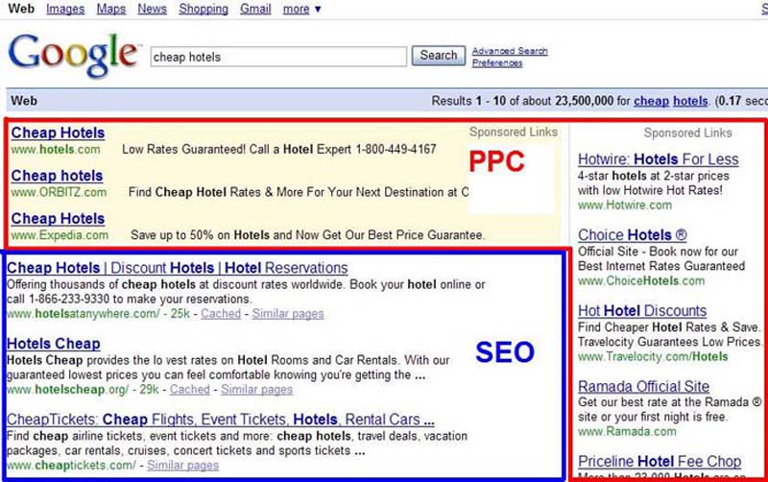Open 'Ramada Official Site' sponsored ad

[643, 387]
